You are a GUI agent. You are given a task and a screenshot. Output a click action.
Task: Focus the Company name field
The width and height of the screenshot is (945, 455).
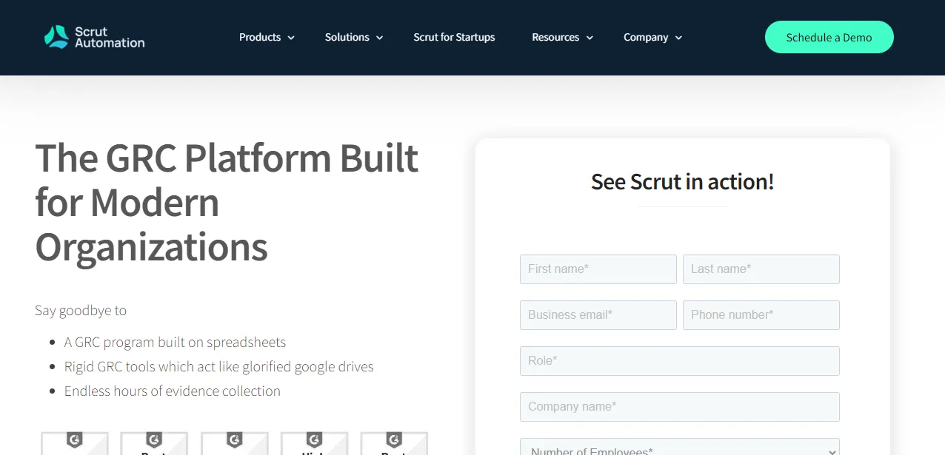point(680,407)
